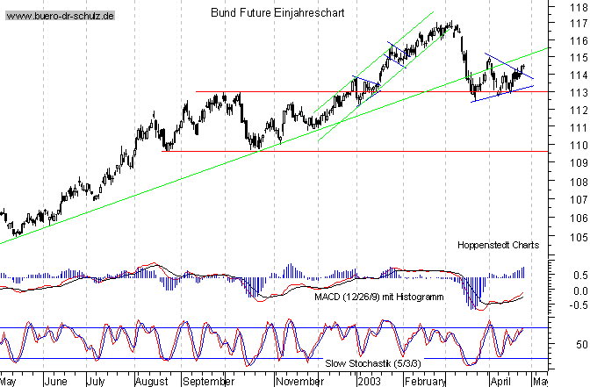Click the 114 price axis value

pos(579,75)
